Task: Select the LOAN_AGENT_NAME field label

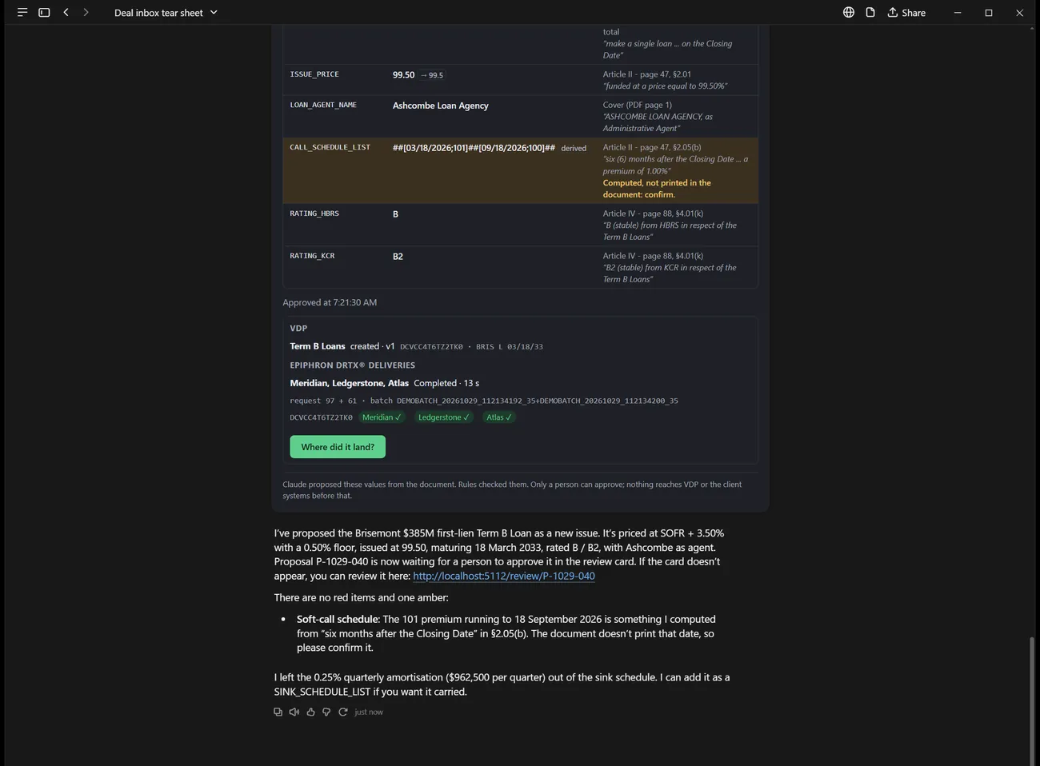Action: tap(323, 105)
